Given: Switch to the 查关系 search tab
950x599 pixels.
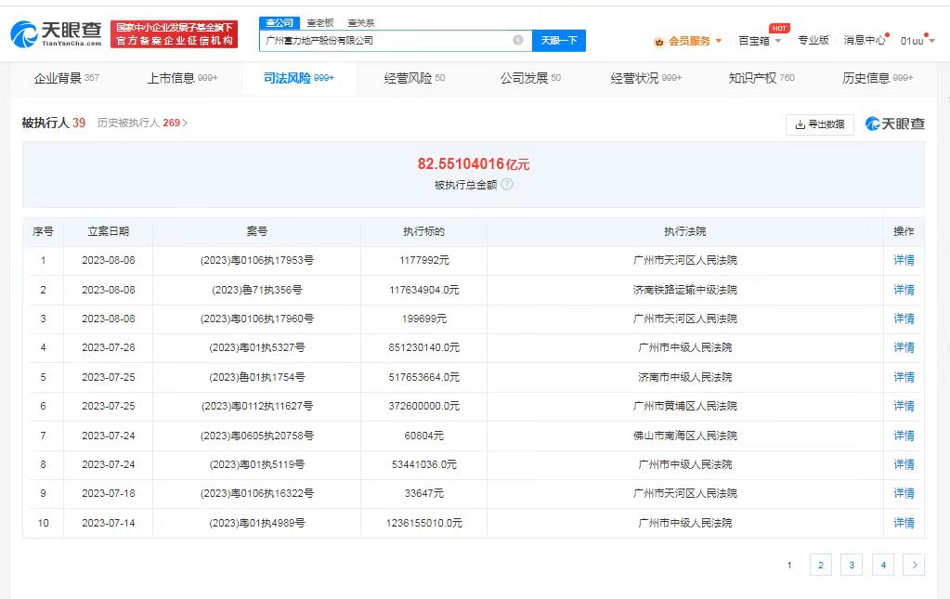Looking at the screenshot, I should coord(360,22).
